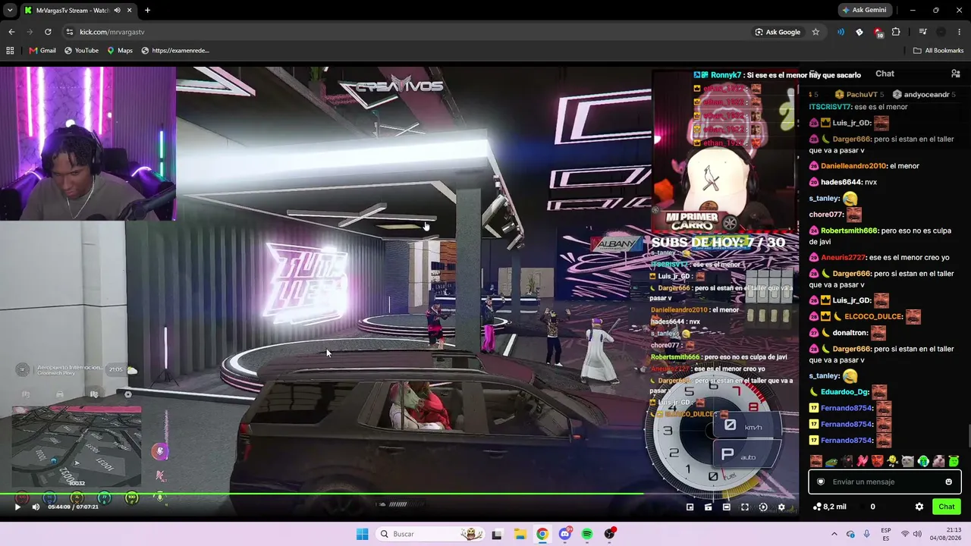Click the Chat panel header title
Viewport: 971px width, 546px height.
tap(885, 74)
